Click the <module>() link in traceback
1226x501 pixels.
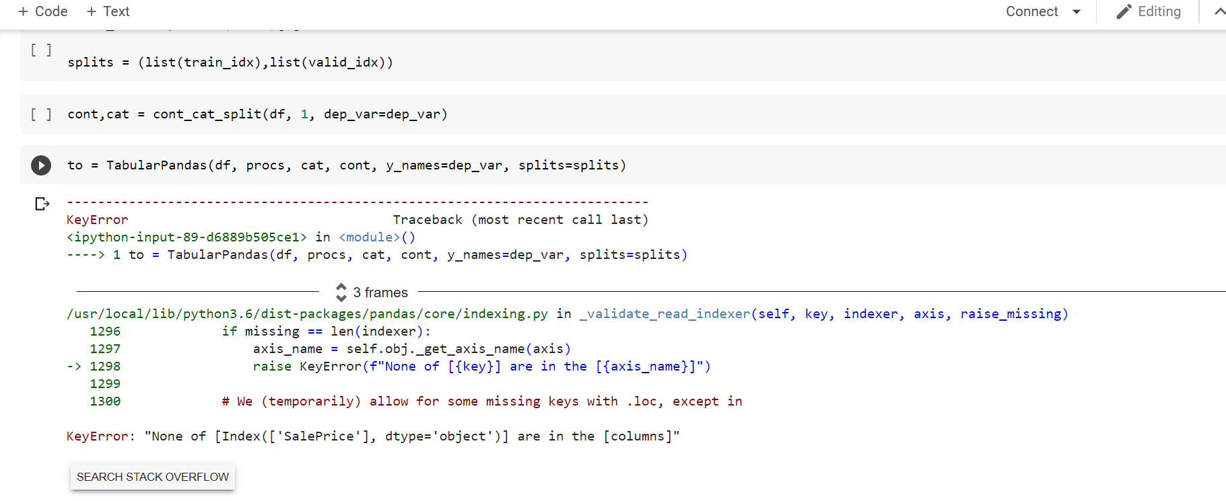point(377,237)
